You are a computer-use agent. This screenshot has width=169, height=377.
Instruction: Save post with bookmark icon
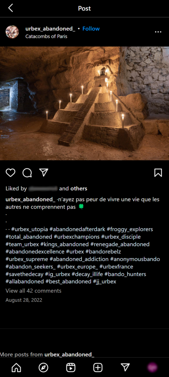click(x=158, y=173)
